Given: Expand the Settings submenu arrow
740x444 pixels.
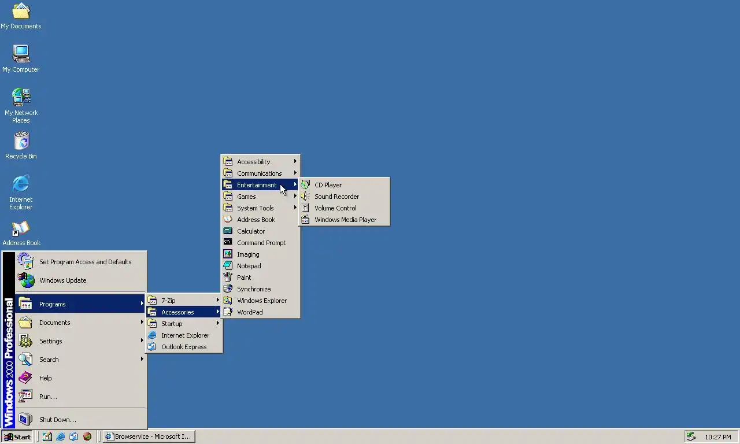Looking at the screenshot, I should (142, 341).
